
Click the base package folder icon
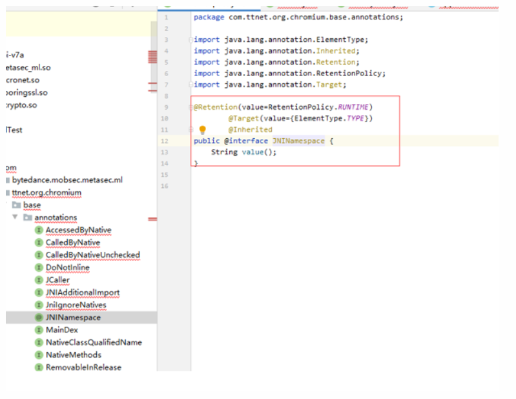tap(16, 205)
